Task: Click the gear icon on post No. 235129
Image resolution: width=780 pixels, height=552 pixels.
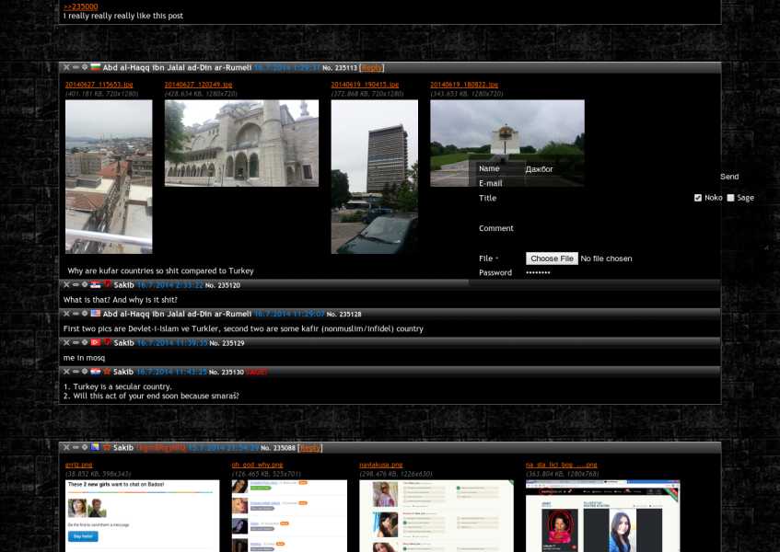Action: click(85, 342)
